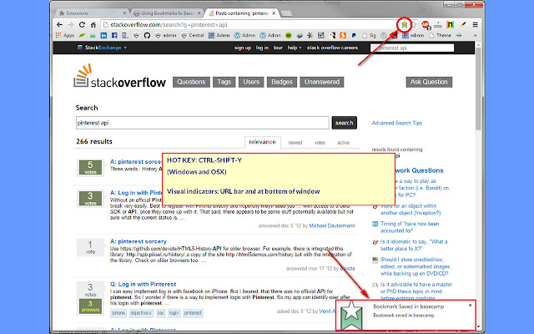This screenshot has height=334, width=534.
Task: Open the Q: Log in with Pinterest result
Action: 143,284
